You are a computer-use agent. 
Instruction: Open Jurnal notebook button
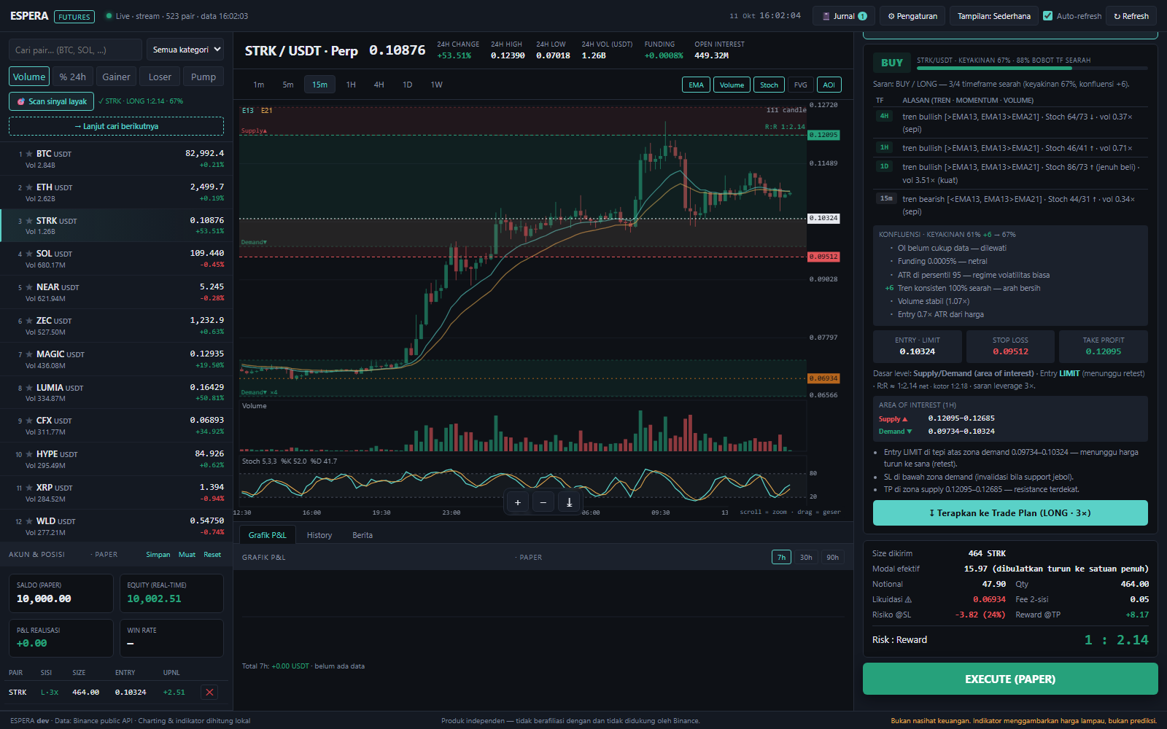(845, 16)
